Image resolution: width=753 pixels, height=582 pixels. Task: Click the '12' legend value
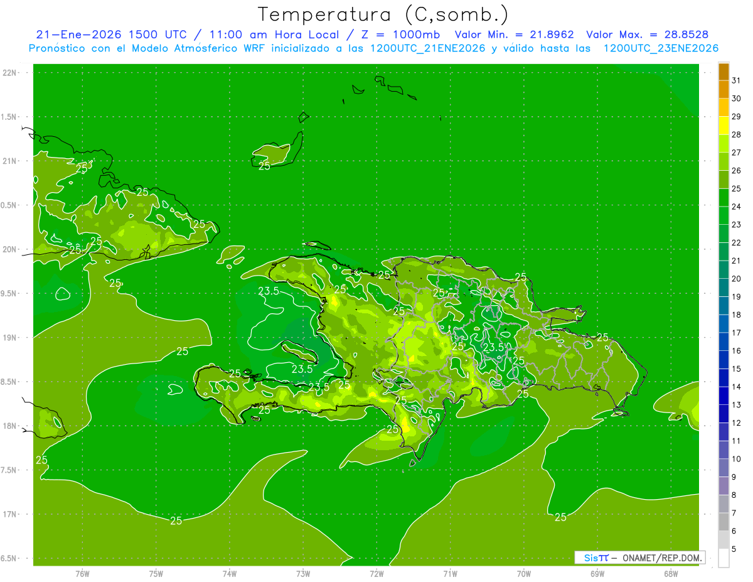tap(737, 423)
